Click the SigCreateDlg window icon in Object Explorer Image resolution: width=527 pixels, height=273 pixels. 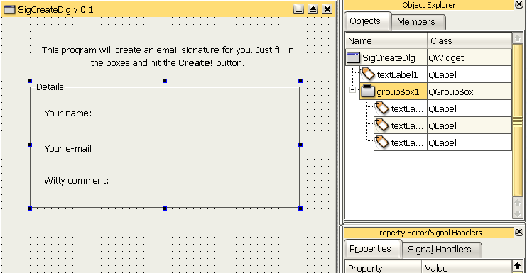(353, 57)
